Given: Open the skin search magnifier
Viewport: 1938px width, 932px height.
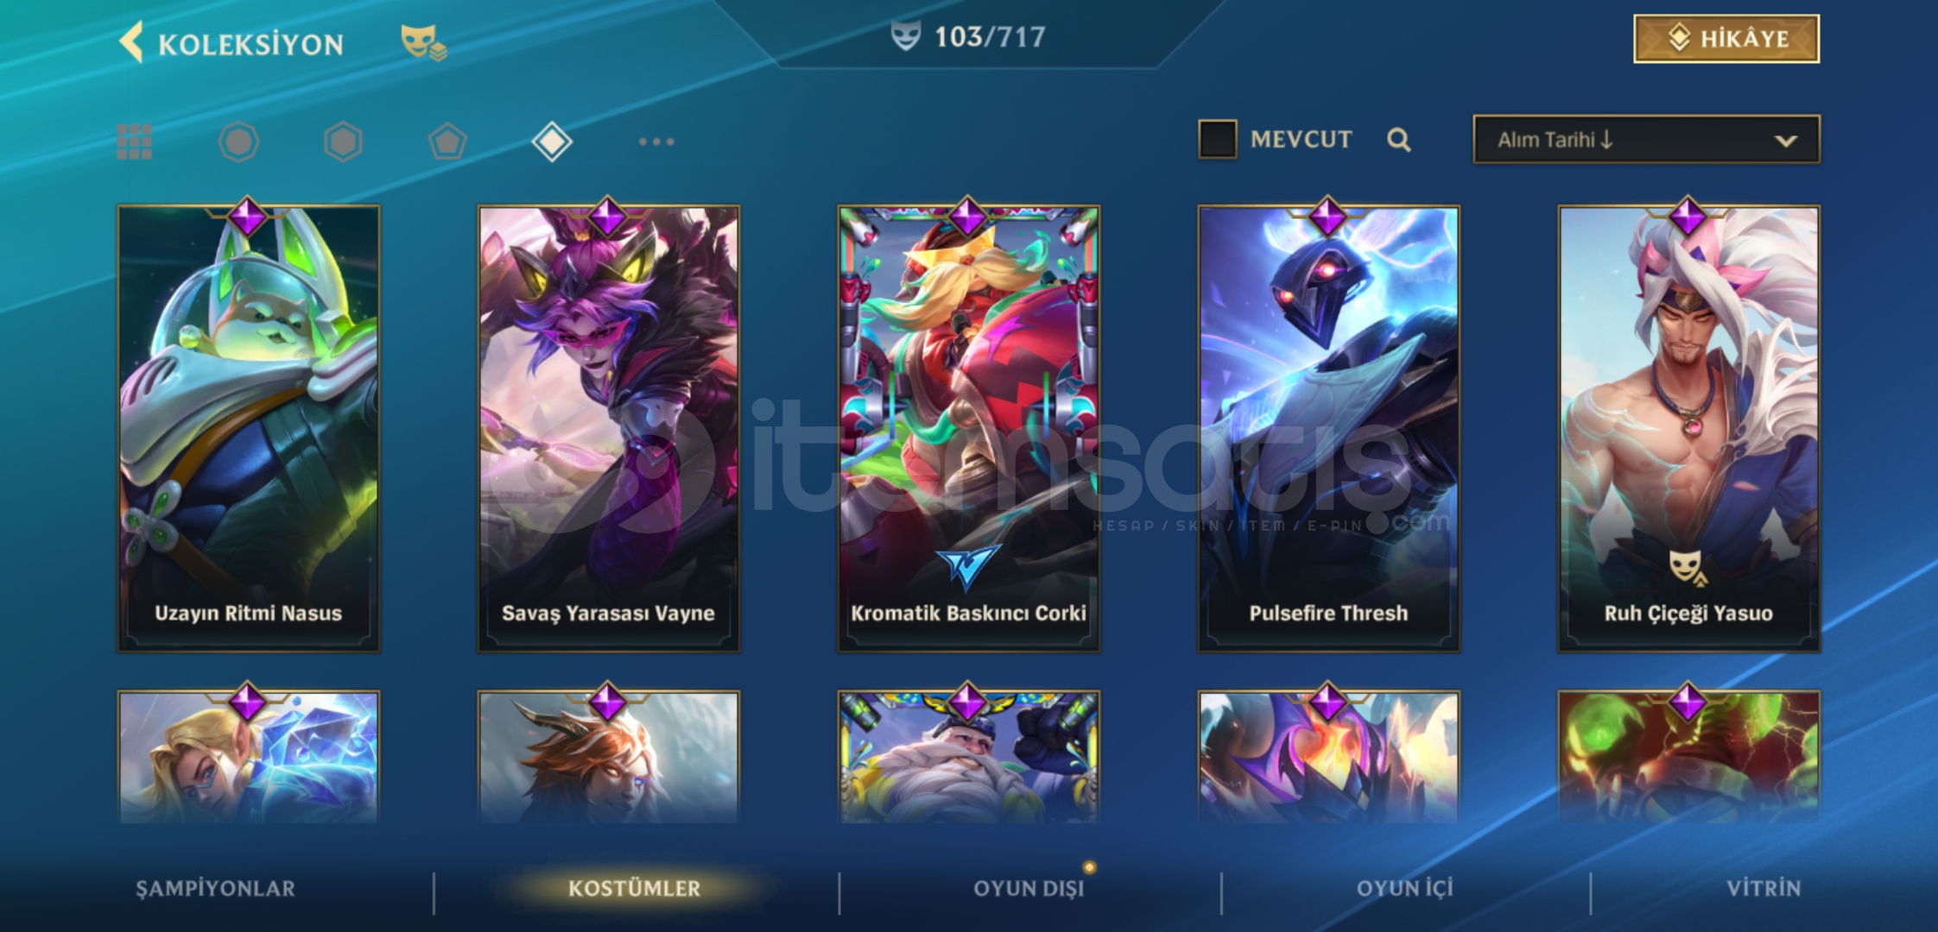Looking at the screenshot, I should [x=1399, y=140].
